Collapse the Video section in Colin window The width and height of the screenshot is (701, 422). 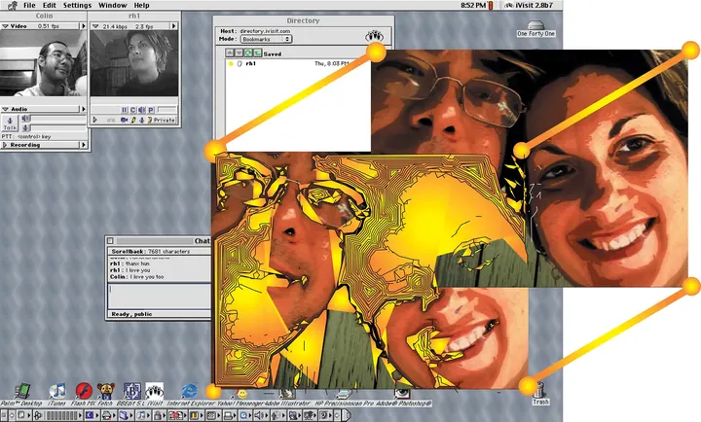6,26
